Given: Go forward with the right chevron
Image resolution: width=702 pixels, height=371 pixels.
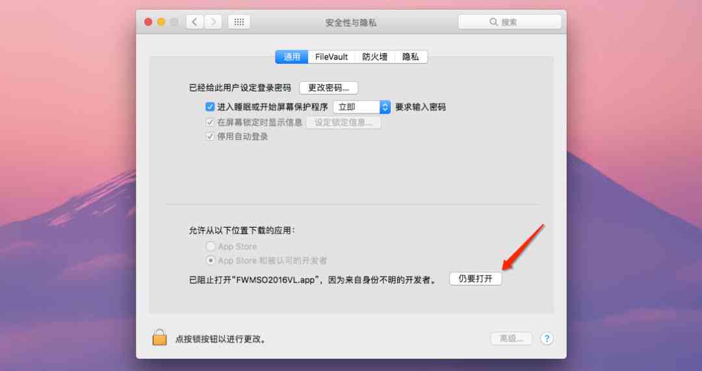Looking at the screenshot, I should 213,22.
